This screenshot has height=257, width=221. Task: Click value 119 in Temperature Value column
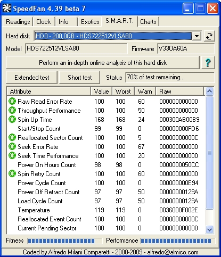coord(99,210)
